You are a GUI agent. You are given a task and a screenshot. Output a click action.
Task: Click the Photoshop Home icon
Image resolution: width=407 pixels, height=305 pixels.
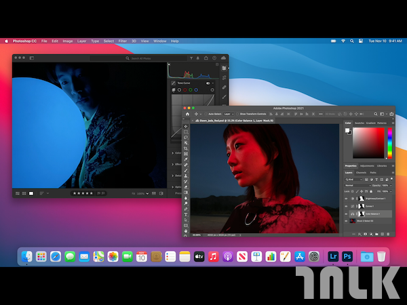tap(187, 114)
